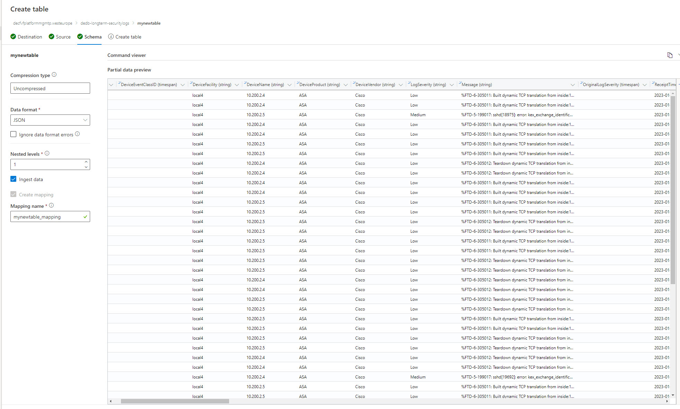Click the decfvfplatformmgmtp.westeurope breadcrumb
The image size is (680, 409).
pyautogui.click(x=42, y=23)
